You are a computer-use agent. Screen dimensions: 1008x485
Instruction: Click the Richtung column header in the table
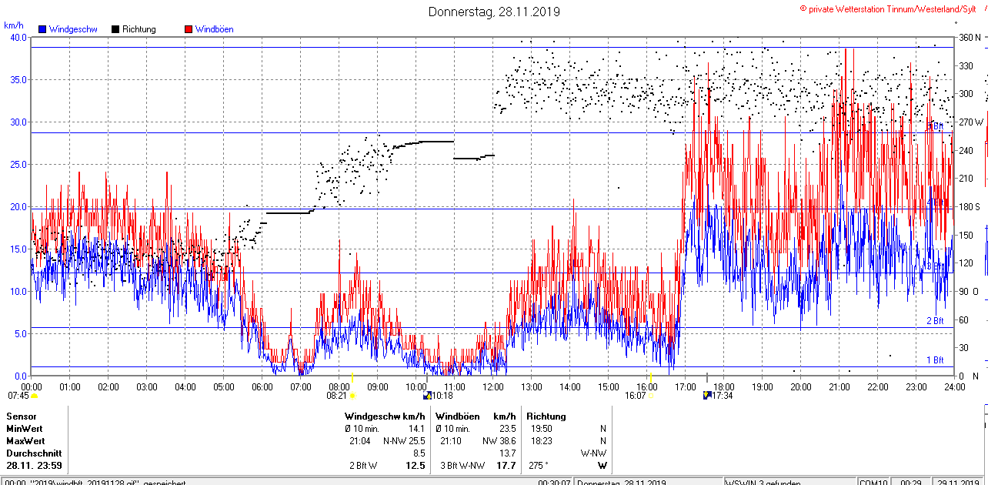546,416
